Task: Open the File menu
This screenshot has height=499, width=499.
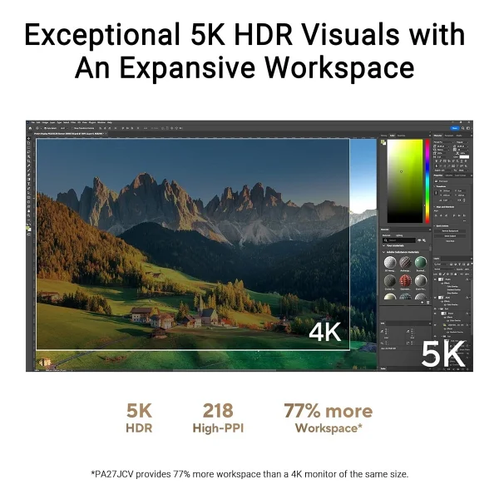Action: pyautogui.click(x=32, y=122)
